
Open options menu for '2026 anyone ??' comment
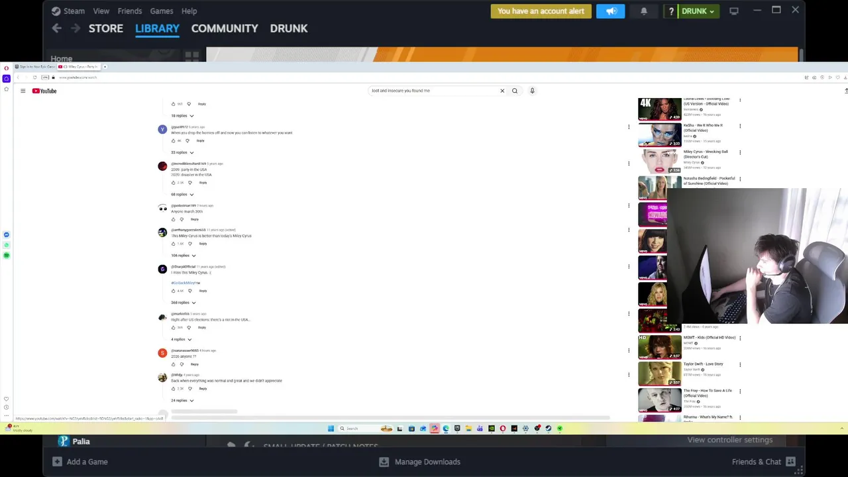pyautogui.click(x=629, y=350)
